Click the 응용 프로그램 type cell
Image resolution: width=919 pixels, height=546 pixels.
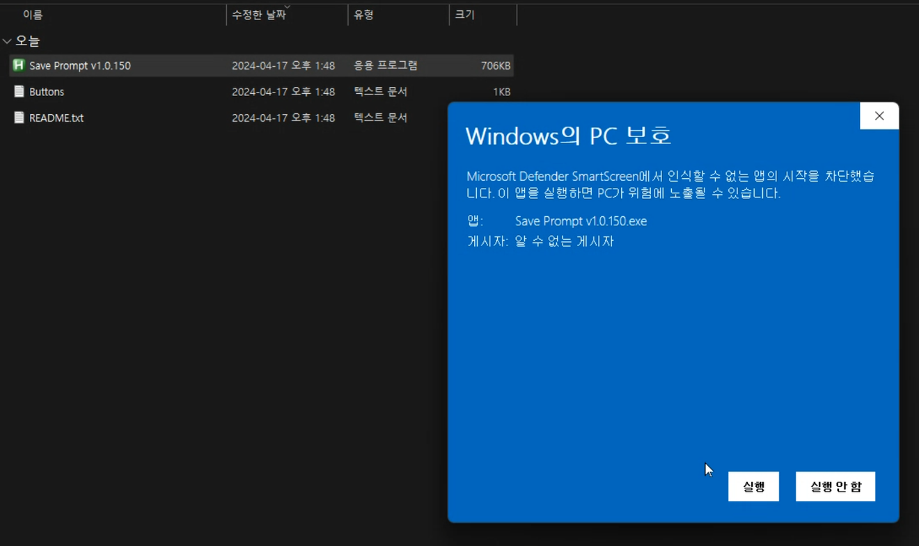coord(386,65)
